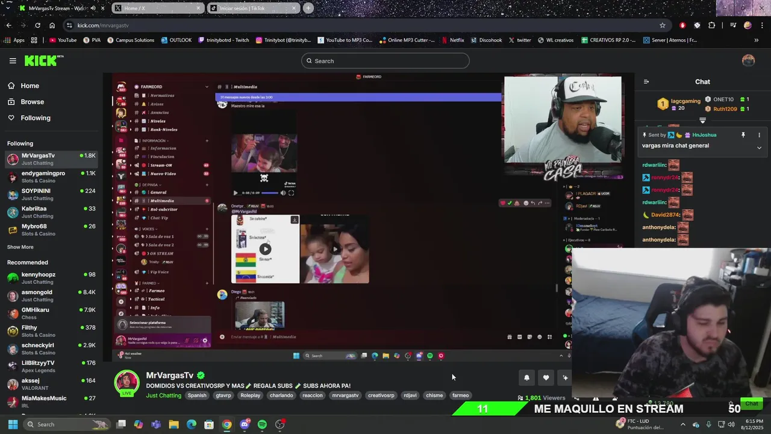Click the subscribe sparkle button

565,377
